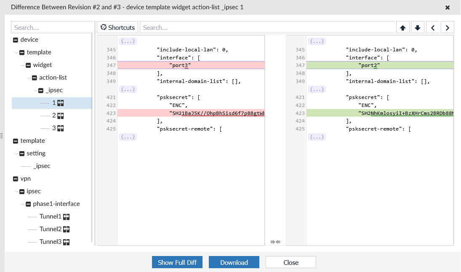This screenshot has height=272, width=461.
Task: Click the diff icon next to Tunnel3
Action: pos(66,242)
